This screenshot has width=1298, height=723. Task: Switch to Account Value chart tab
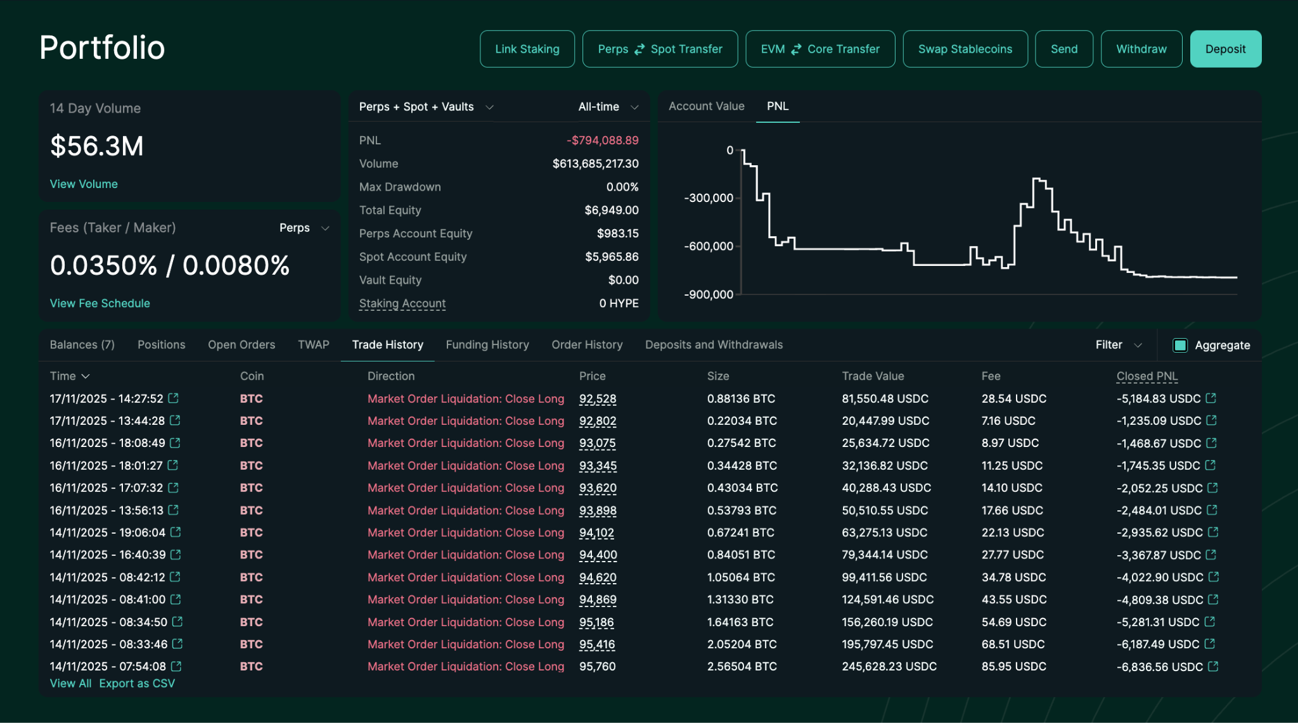point(706,106)
